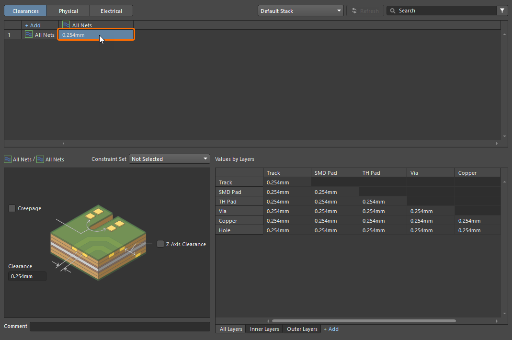
Task: Click the Comment text field
Action: (120, 326)
